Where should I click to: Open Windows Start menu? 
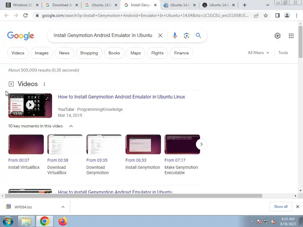coord(8,221)
